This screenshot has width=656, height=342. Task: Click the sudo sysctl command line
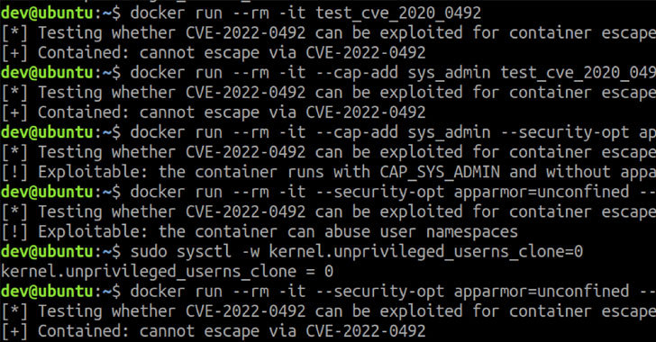pyautogui.click(x=292, y=252)
